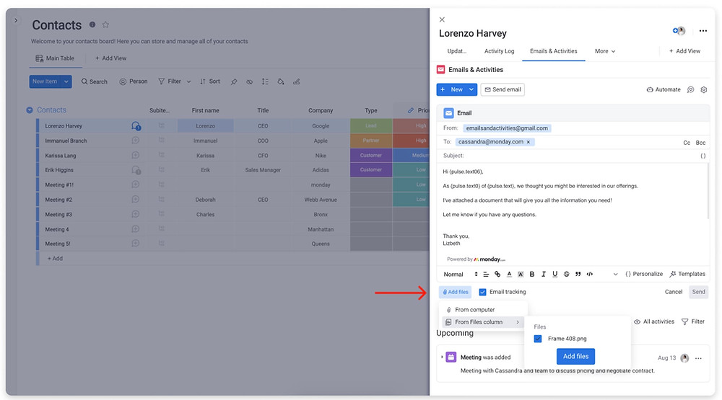This screenshot has height=400, width=722.
Task: Switch to the Activity Log tab
Action: click(499, 51)
